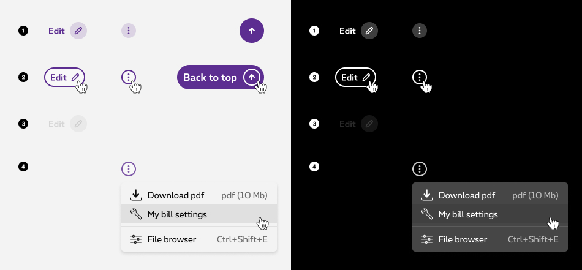Screen dimensions: 582x270
Task: Open the white outlined three-dots menu in dark row 2
Action: click(420, 77)
